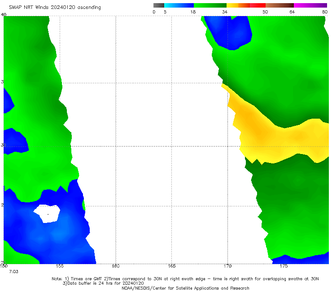Click the longitude label '160'

116,266
